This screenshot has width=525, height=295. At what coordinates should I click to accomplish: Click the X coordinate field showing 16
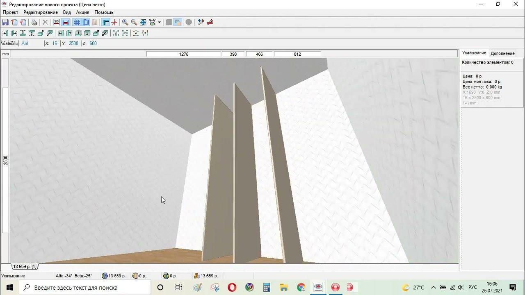click(55, 43)
